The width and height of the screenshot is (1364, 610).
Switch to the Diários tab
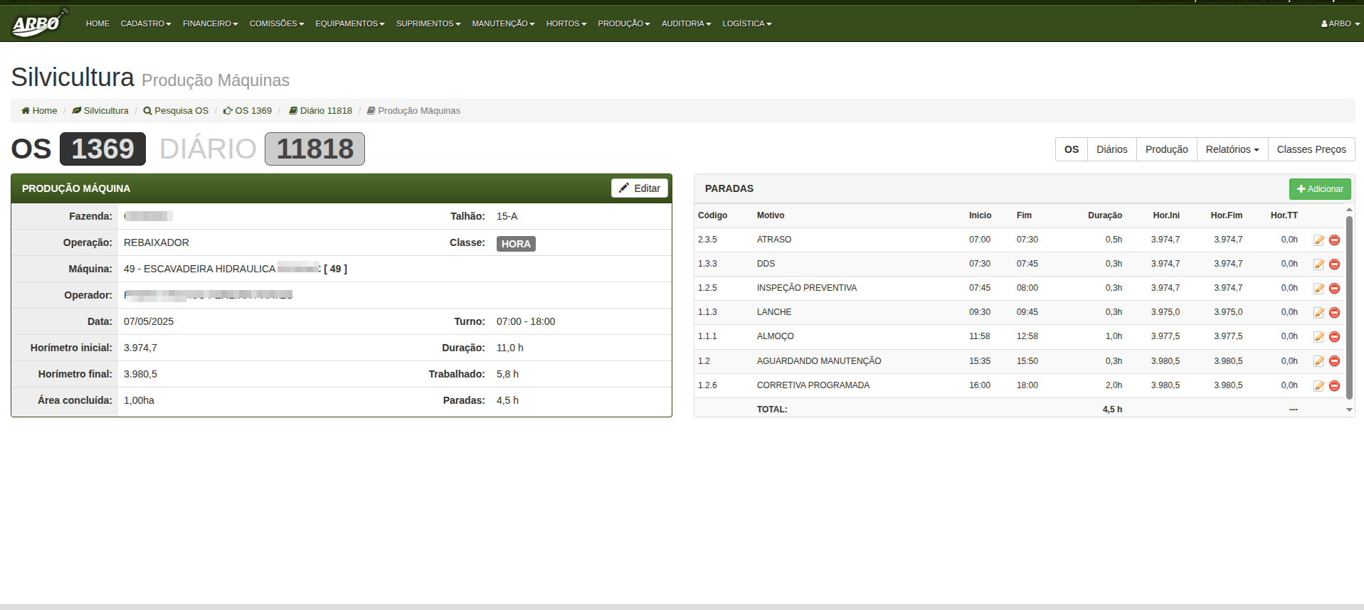[x=1111, y=149]
